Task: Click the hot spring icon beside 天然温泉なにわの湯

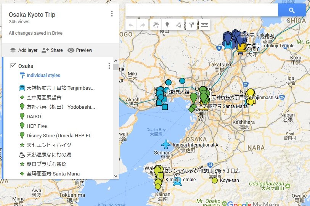Action: [22, 154]
